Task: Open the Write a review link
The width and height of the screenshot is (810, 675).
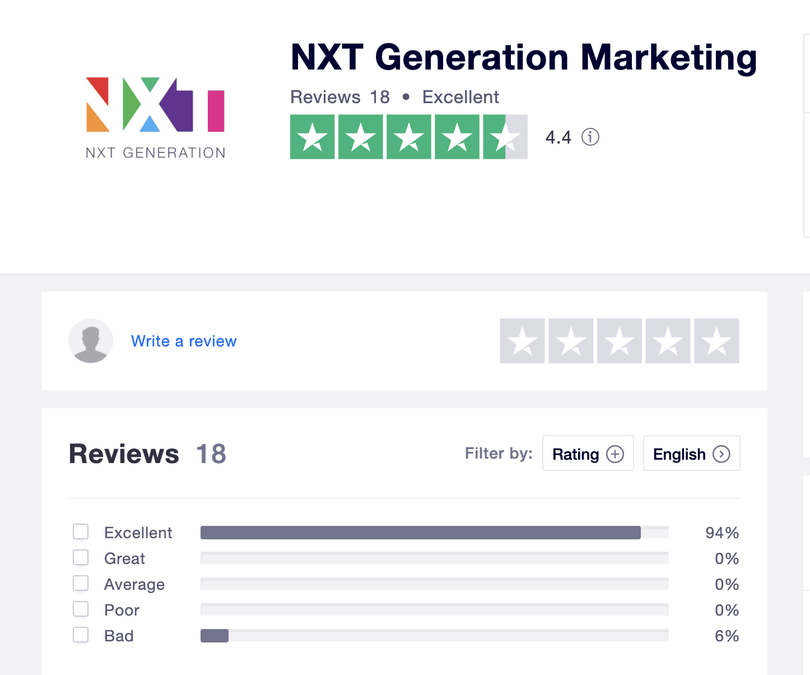Action: (x=184, y=341)
